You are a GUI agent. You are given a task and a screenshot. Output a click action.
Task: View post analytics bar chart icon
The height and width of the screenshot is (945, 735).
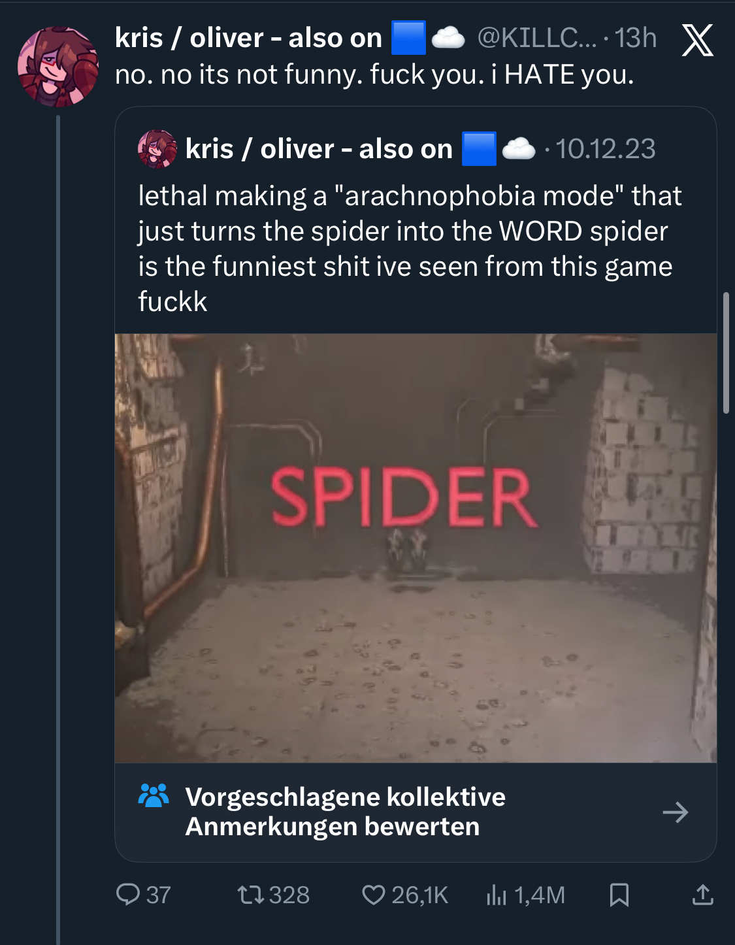tap(496, 894)
